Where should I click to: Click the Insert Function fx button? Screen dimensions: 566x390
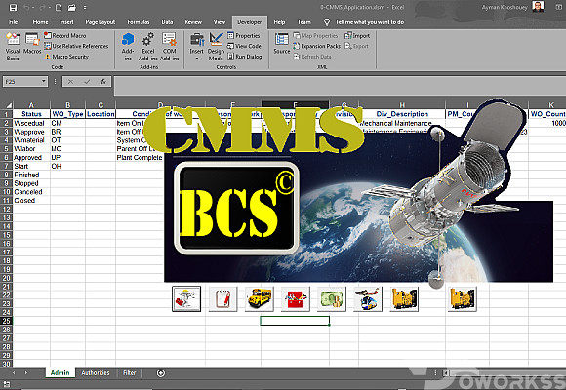pyautogui.click(x=103, y=82)
